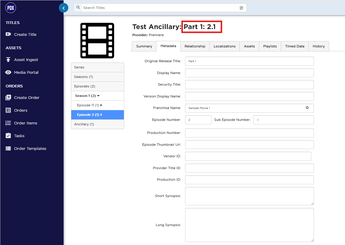
Task: Click the Security Title field
Action: click(x=249, y=84)
